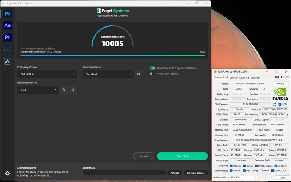Click the benchmark version help icon

(64, 90)
